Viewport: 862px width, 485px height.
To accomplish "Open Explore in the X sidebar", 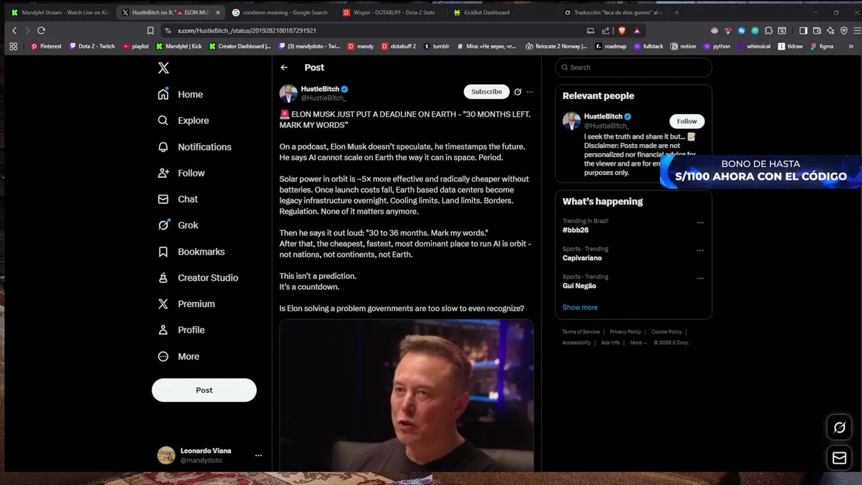I will point(183,121).
